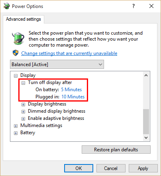Expand the Battery node
Image resolution: width=161 pixels, height=176 pixels.
[x=16, y=133]
